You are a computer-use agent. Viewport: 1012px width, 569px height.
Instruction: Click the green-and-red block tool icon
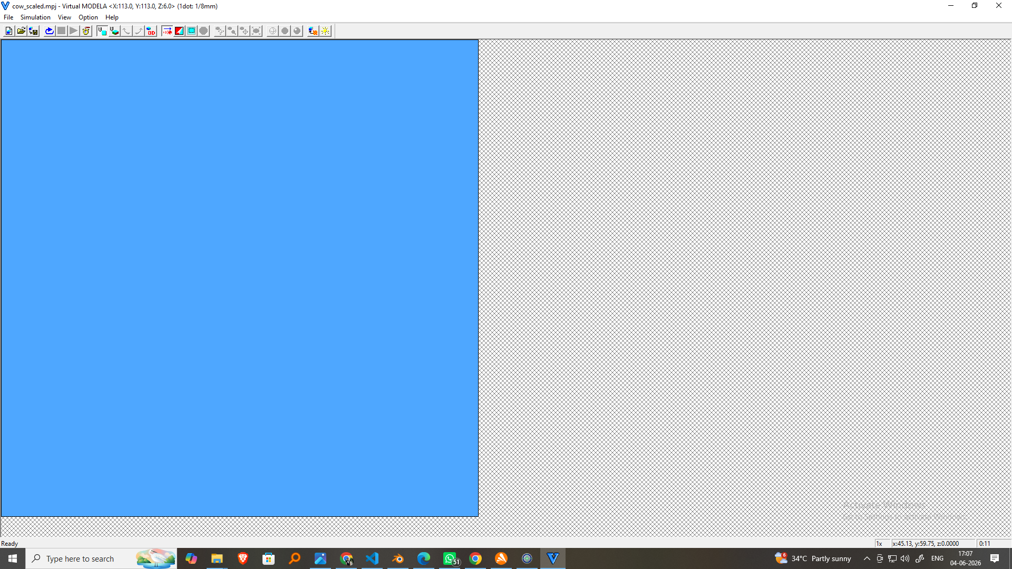pos(114,31)
